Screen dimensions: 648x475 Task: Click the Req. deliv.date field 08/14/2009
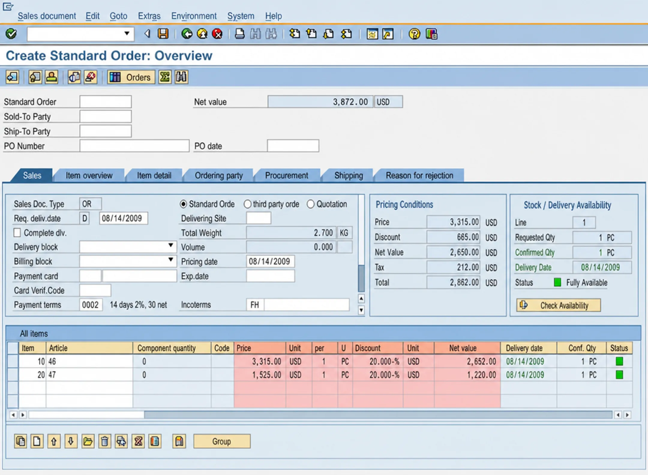pyautogui.click(x=123, y=218)
